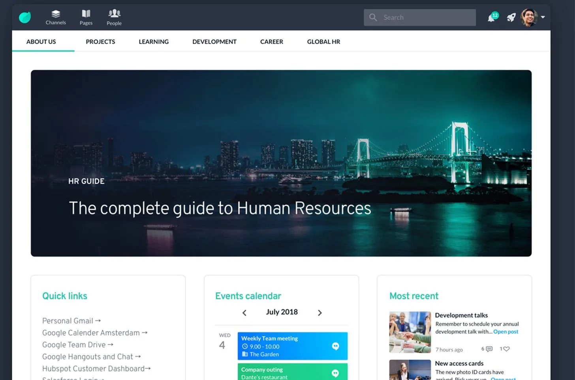Click into the Search field
This screenshot has height=380, width=575.
[x=420, y=17]
